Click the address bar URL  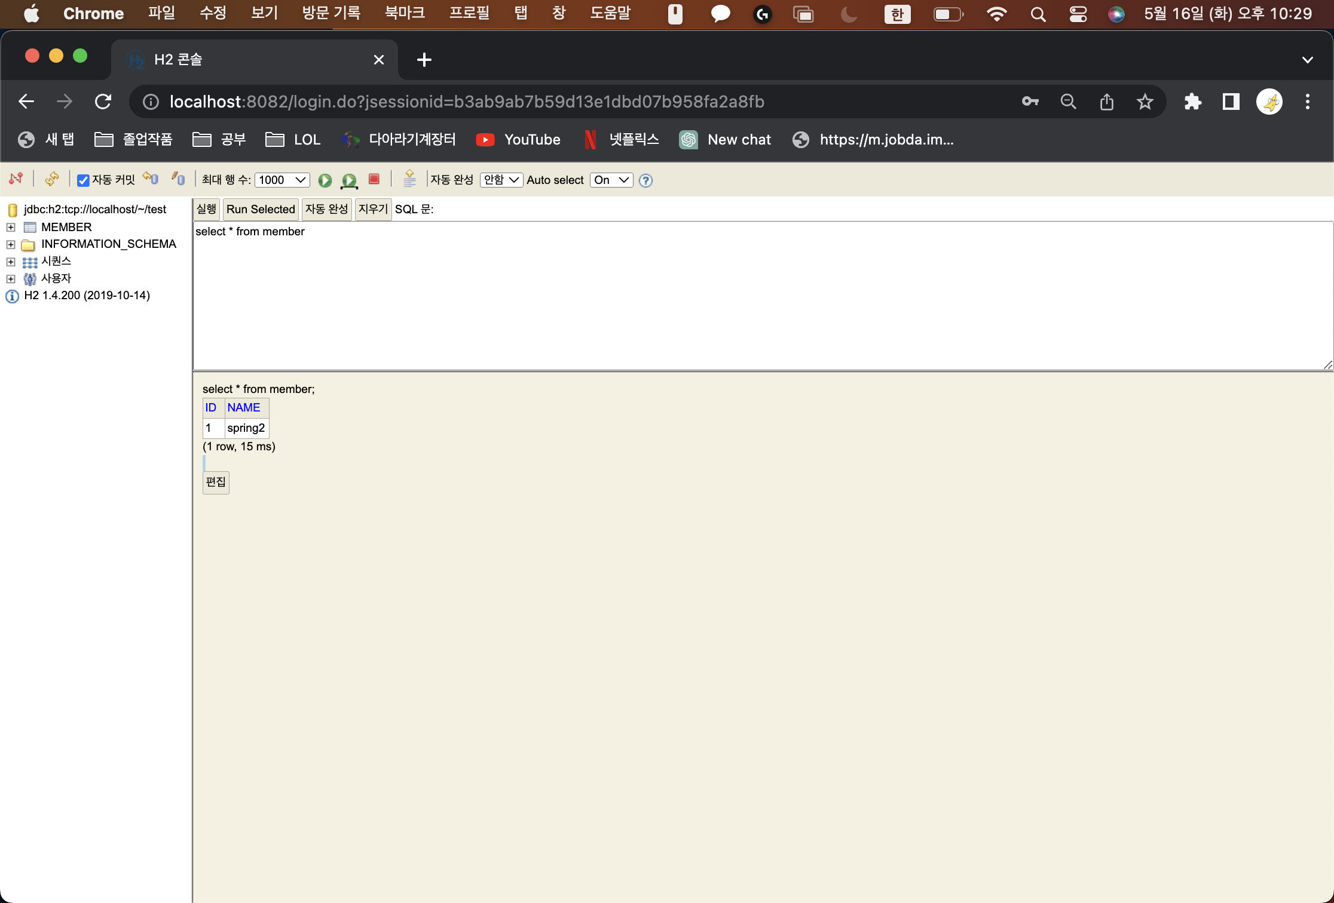(x=467, y=102)
